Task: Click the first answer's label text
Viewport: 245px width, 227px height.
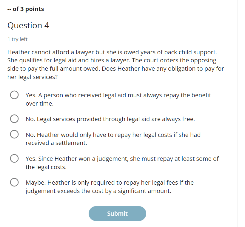Action: [x=118, y=99]
